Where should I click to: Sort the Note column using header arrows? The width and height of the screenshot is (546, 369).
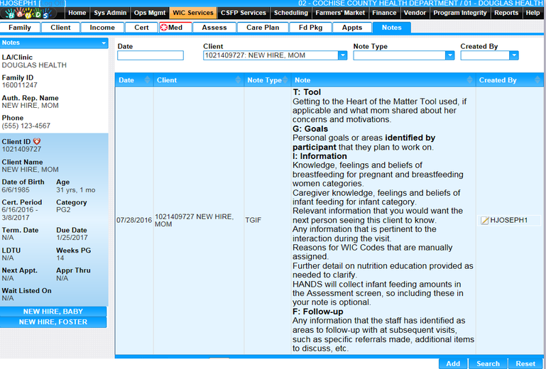[x=470, y=81]
